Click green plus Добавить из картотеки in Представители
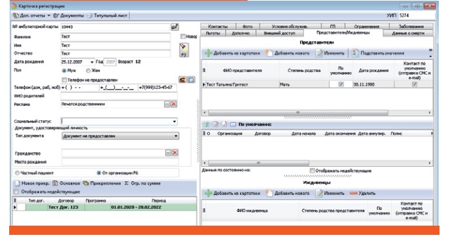The image size is (450, 244). pos(232,53)
